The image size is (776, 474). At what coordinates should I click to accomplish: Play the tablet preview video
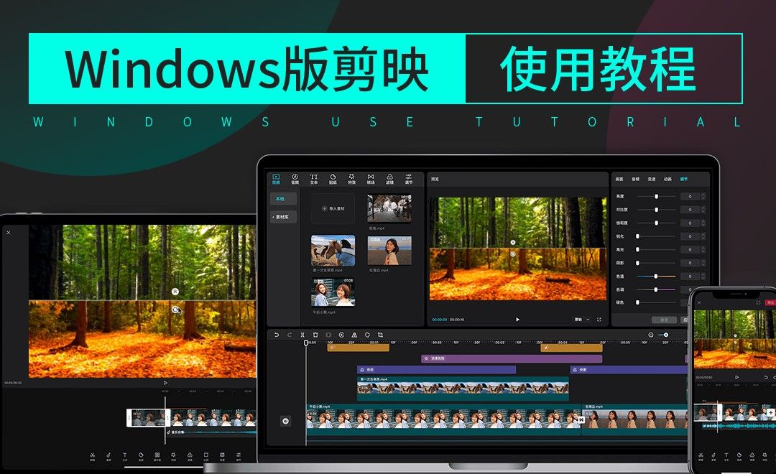pyautogui.click(x=165, y=383)
